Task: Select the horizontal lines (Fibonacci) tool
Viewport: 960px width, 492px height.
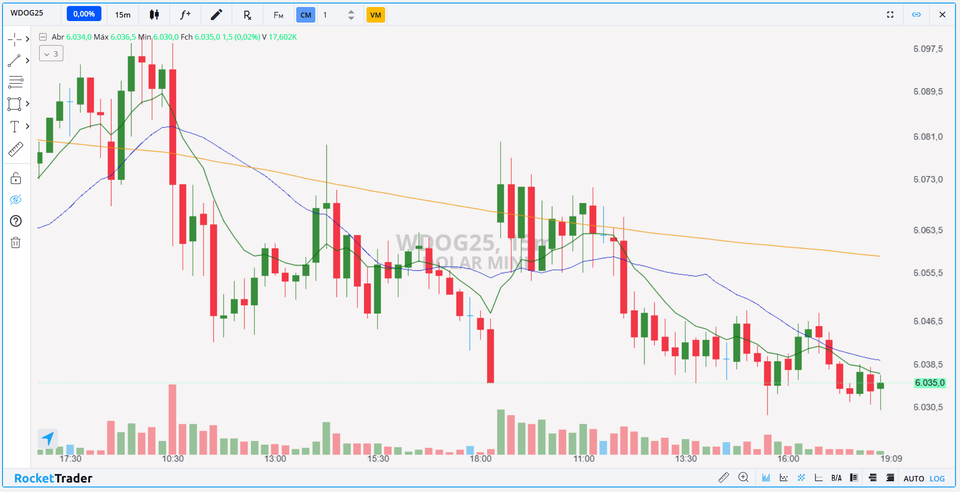Action: click(x=16, y=82)
